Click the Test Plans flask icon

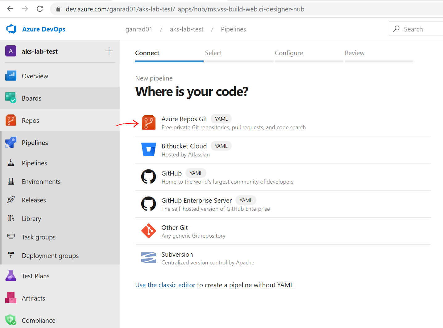(11, 276)
